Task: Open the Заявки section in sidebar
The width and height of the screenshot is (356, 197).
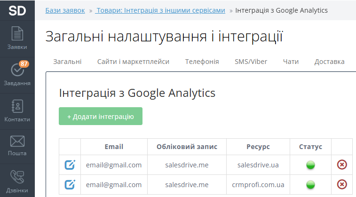Action: pyautogui.click(x=17, y=38)
